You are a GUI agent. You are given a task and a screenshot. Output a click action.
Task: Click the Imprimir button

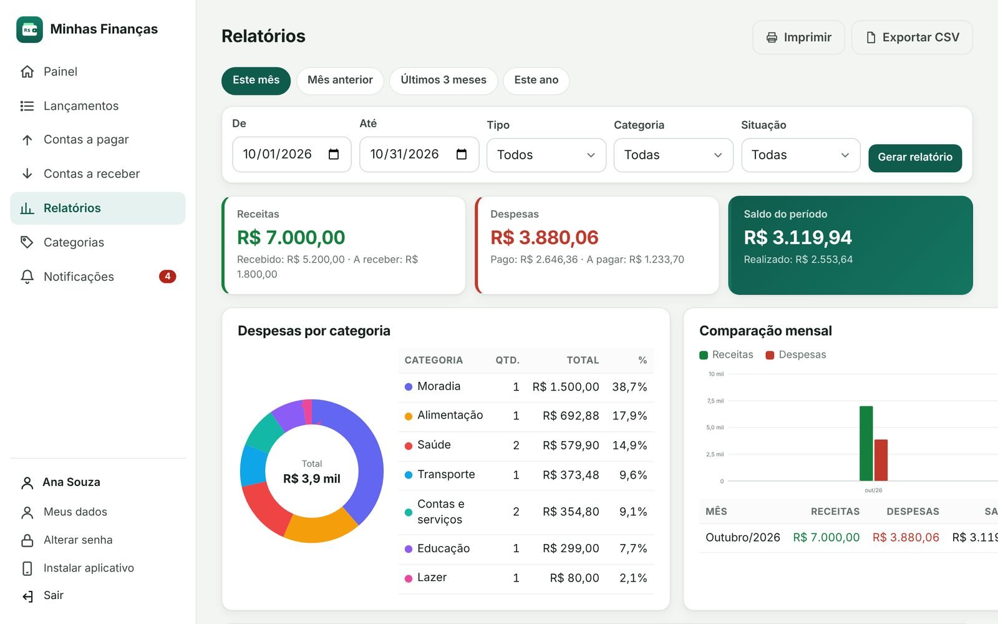pyautogui.click(x=798, y=37)
